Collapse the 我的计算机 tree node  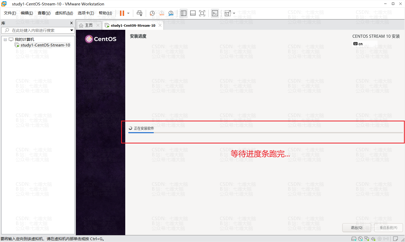click(5, 40)
